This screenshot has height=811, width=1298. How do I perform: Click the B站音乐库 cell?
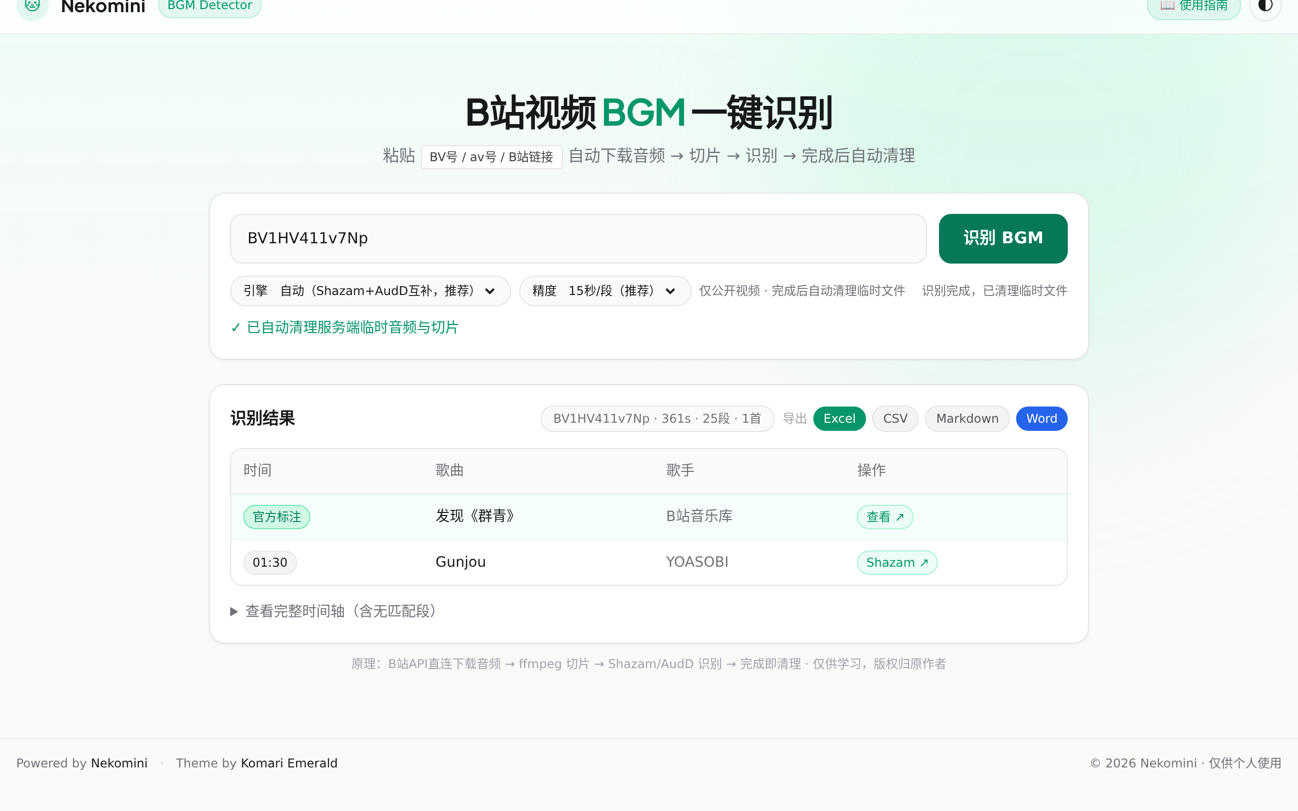pyautogui.click(x=699, y=516)
